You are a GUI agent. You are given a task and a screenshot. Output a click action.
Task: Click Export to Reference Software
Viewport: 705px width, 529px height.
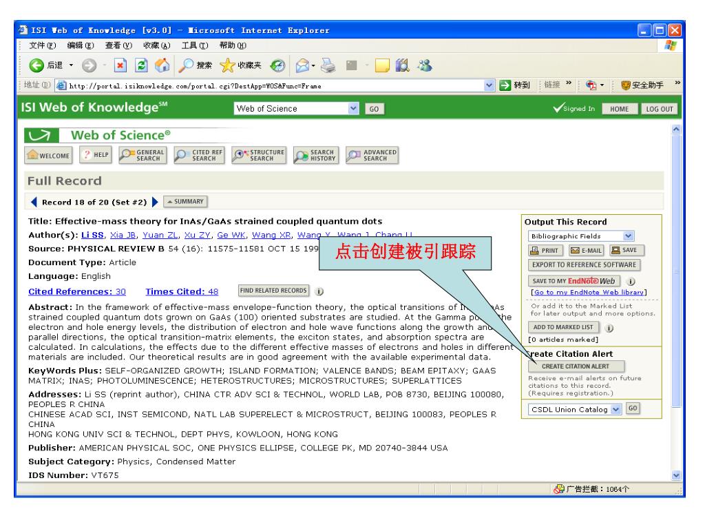tap(584, 265)
